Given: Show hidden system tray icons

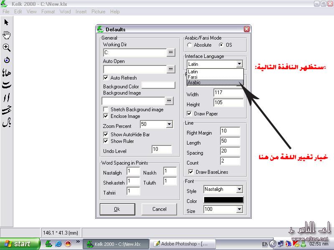Looking at the screenshot, I should pyautogui.click(x=273, y=244).
